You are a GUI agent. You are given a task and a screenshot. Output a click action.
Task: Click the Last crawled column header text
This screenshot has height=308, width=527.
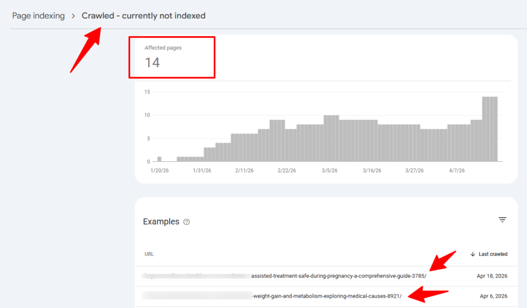[493, 254]
